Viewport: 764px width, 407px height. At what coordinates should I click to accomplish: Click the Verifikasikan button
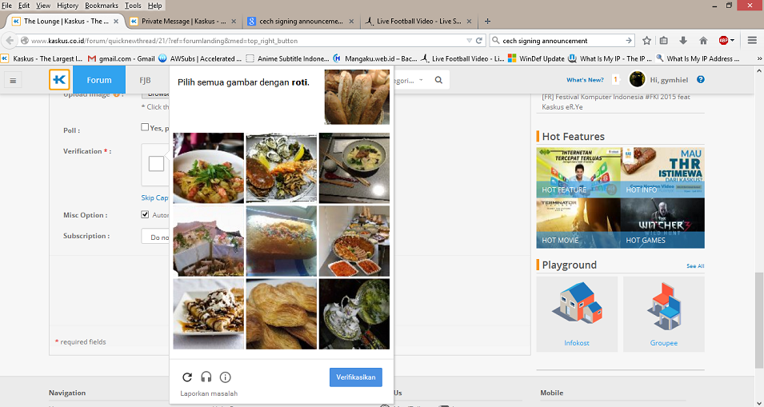[356, 377]
